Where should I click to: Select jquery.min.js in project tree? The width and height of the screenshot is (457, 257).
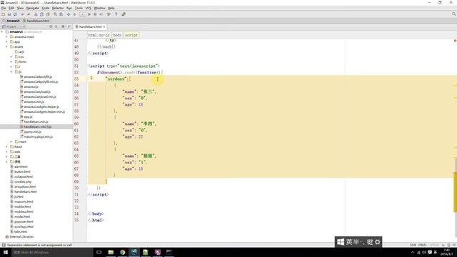(x=33, y=131)
